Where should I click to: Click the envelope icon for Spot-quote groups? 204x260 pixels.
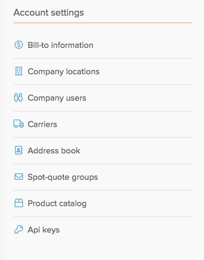coord(19,177)
